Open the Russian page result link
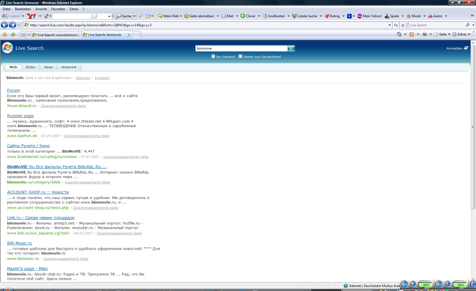476x291 pixels. (20, 116)
